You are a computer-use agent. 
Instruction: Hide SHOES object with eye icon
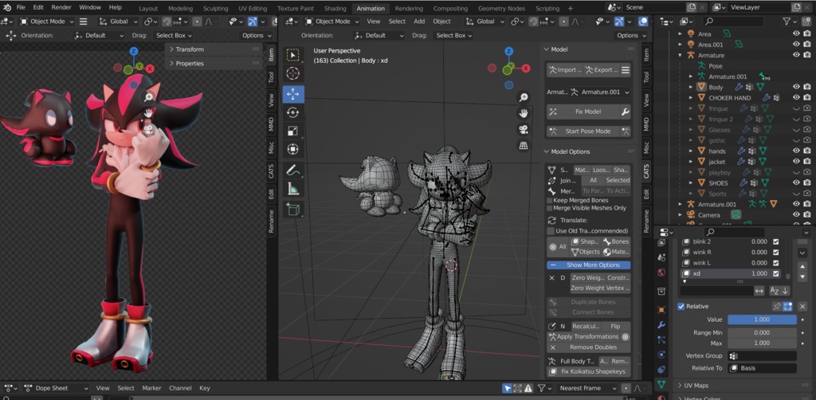(x=796, y=182)
